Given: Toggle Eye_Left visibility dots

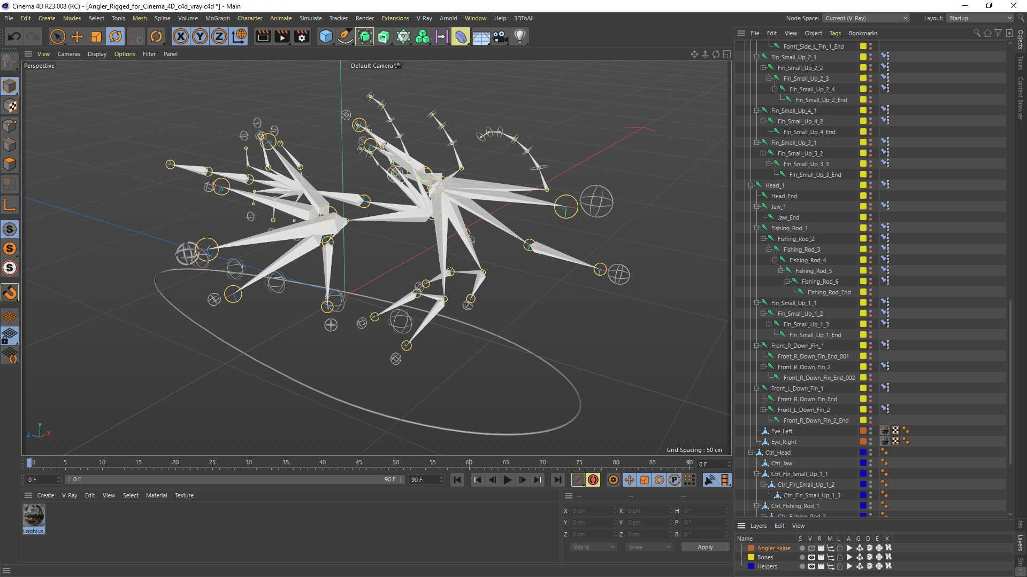Looking at the screenshot, I should [x=870, y=431].
